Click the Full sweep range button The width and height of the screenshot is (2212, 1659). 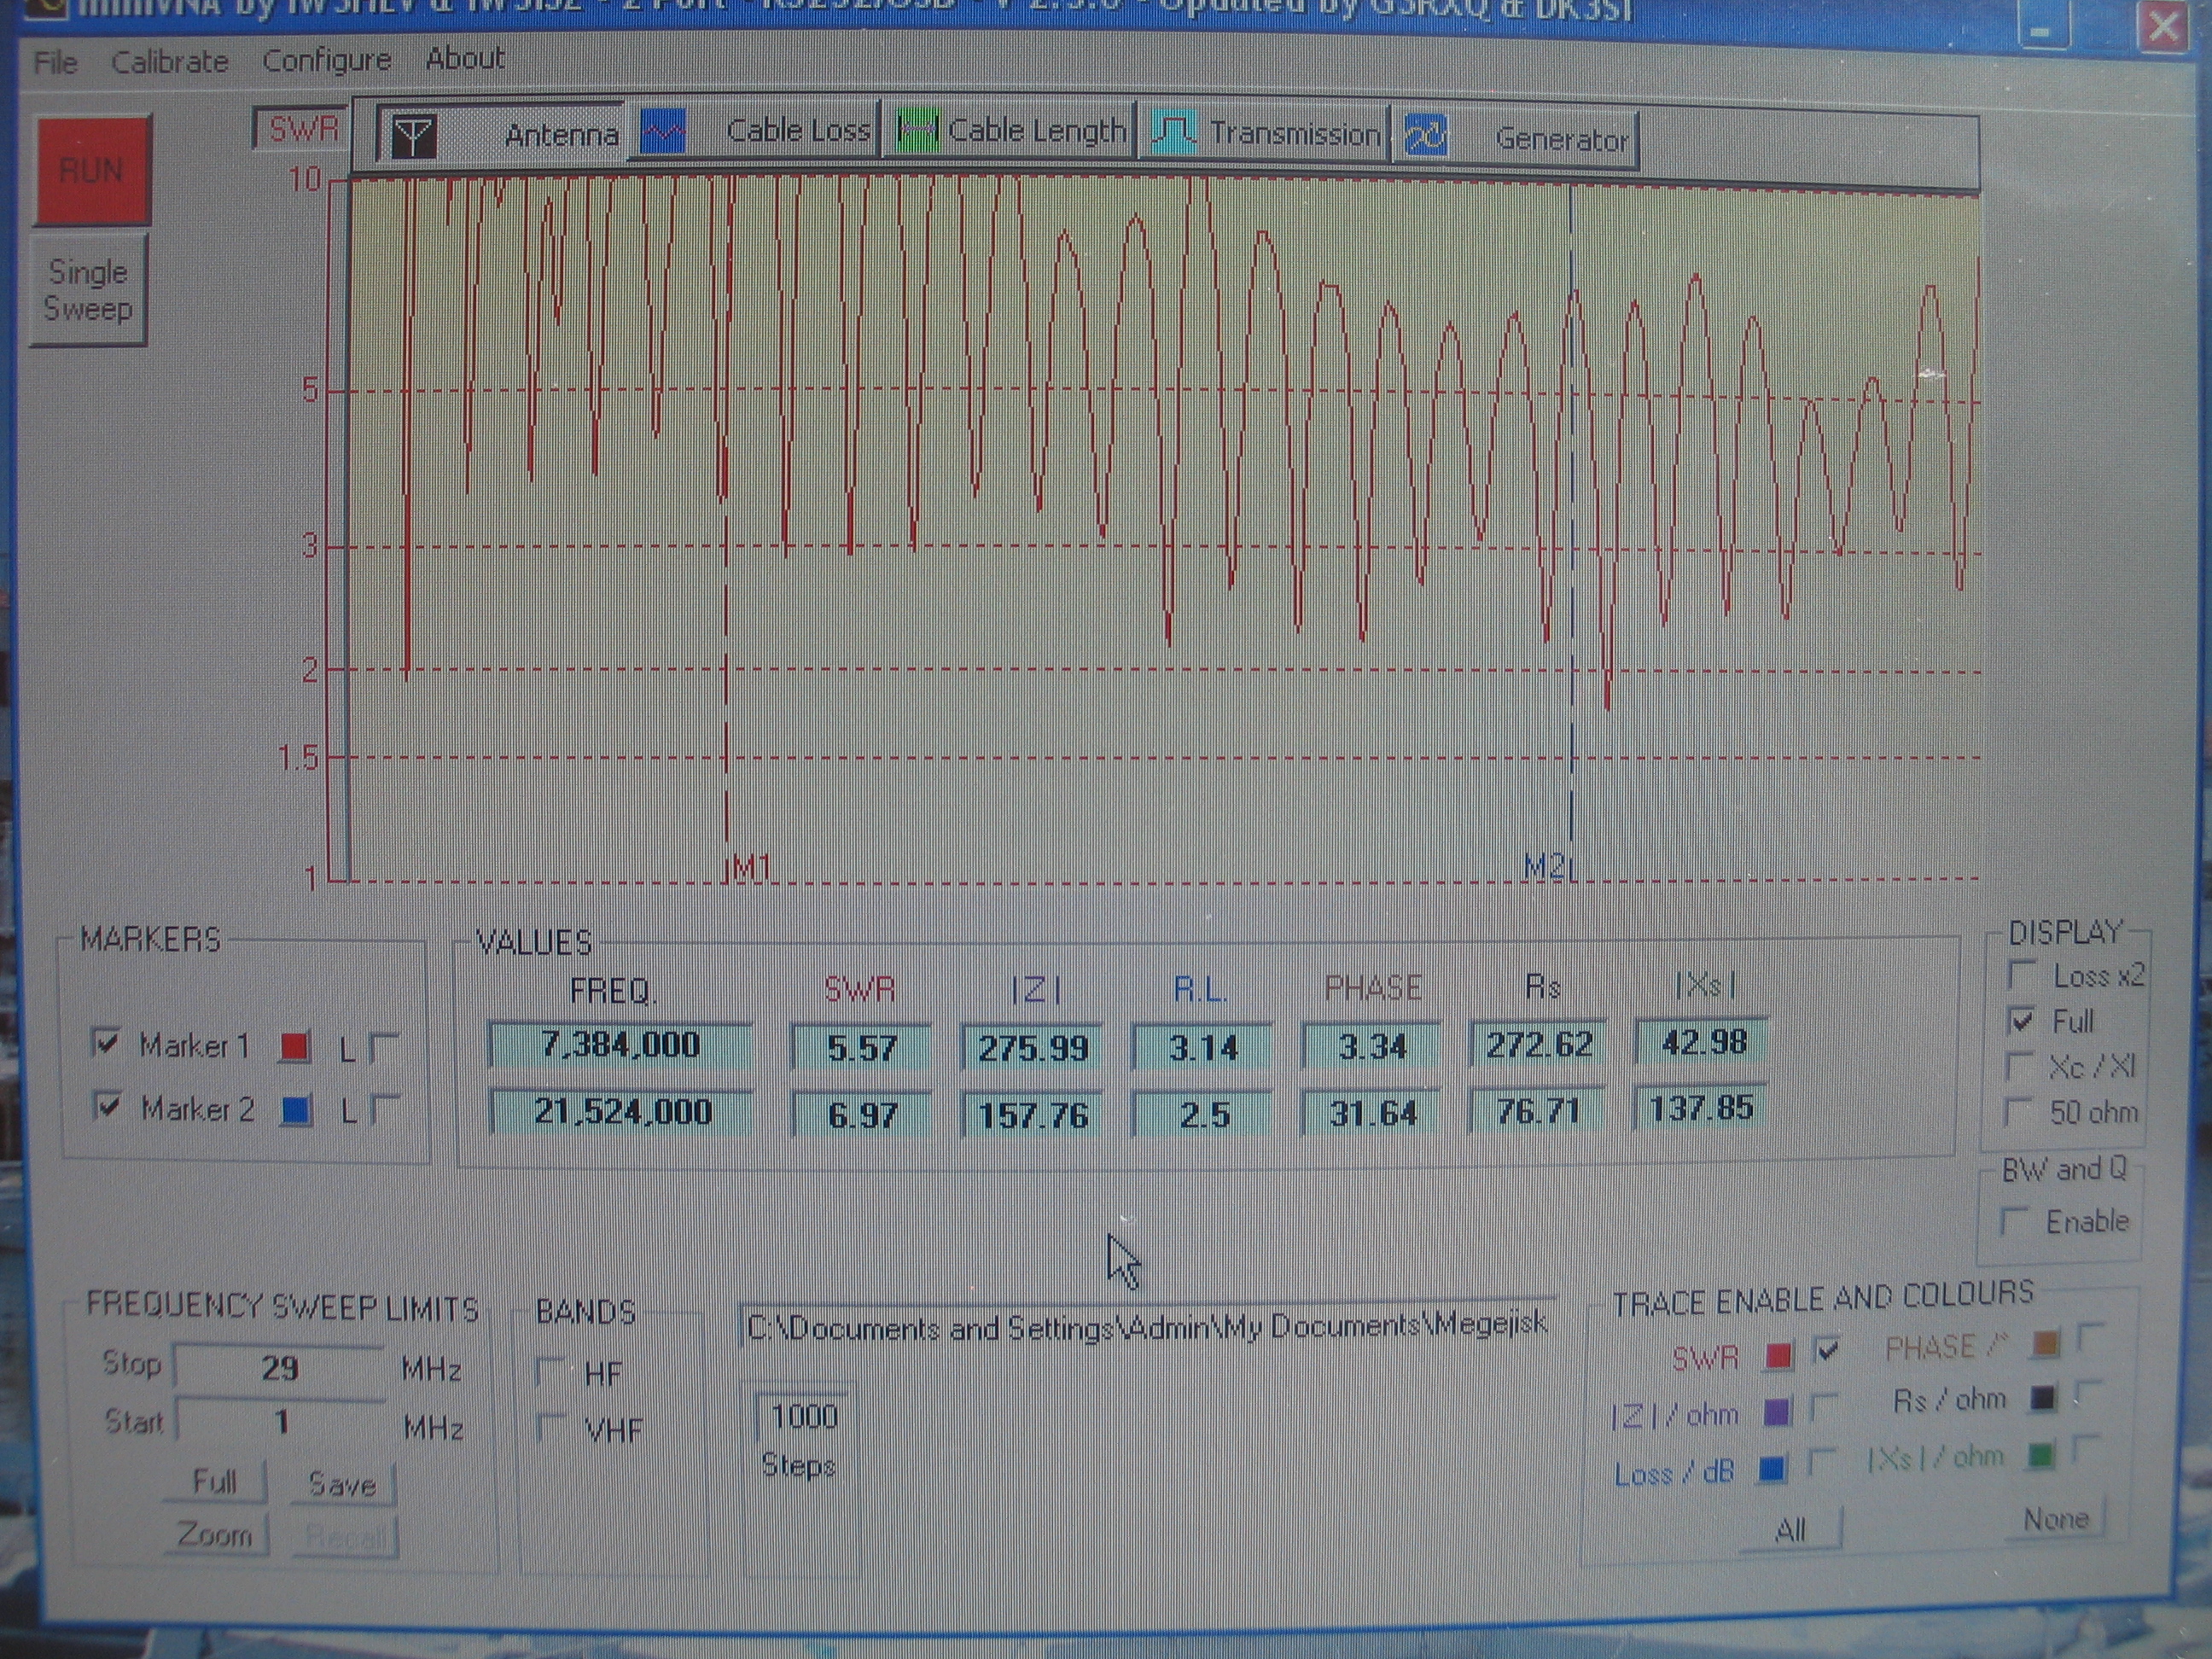[x=215, y=1481]
